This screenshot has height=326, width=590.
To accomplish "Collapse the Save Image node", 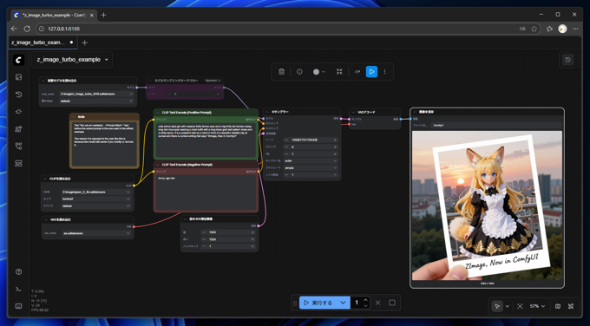I will [415, 112].
